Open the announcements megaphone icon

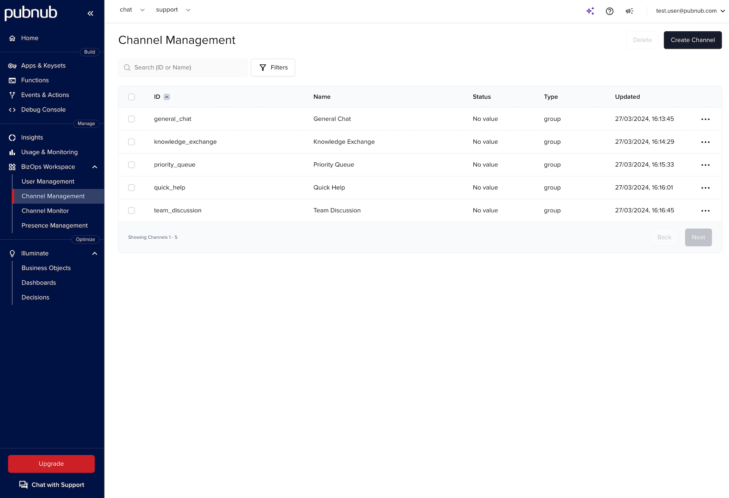[630, 11]
